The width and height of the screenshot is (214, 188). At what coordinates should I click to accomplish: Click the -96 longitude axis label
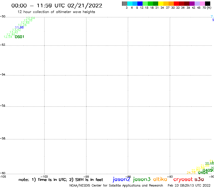coord(128,177)
